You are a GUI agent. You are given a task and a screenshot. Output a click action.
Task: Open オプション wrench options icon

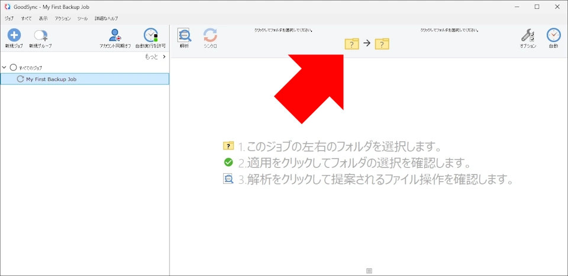point(528,35)
